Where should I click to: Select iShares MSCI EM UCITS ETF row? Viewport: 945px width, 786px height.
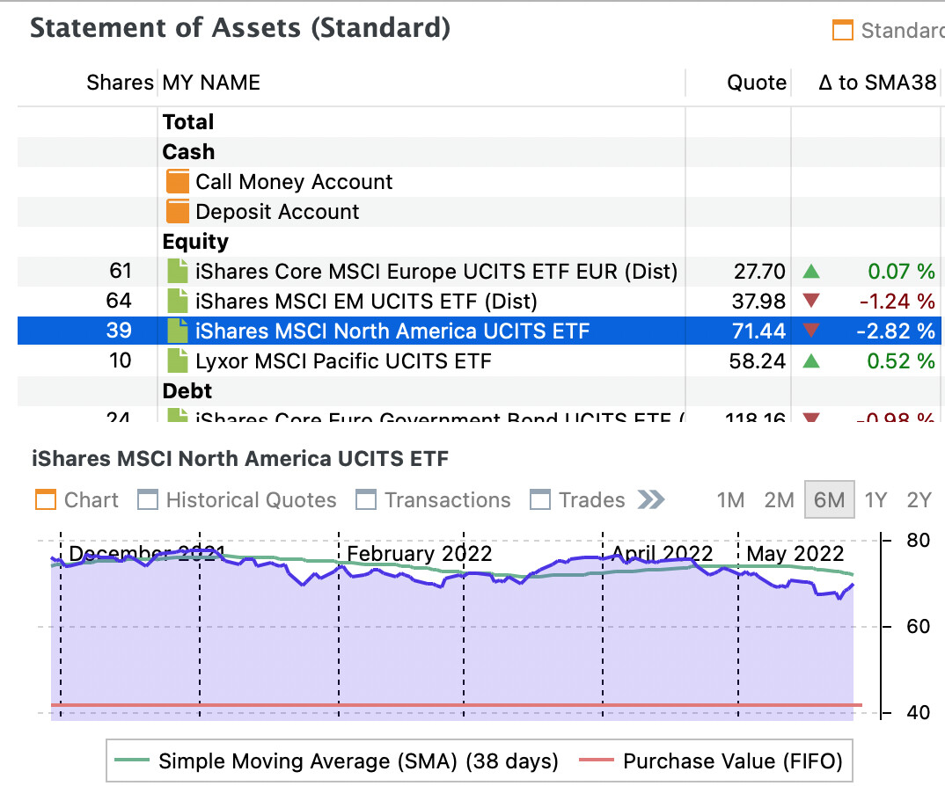pyautogui.click(x=480, y=301)
